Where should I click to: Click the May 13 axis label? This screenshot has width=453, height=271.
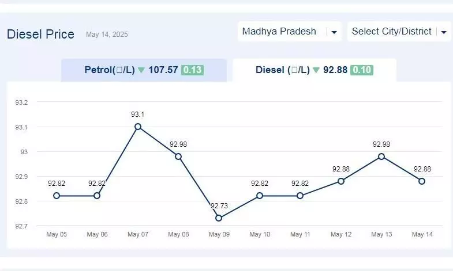(x=381, y=234)
